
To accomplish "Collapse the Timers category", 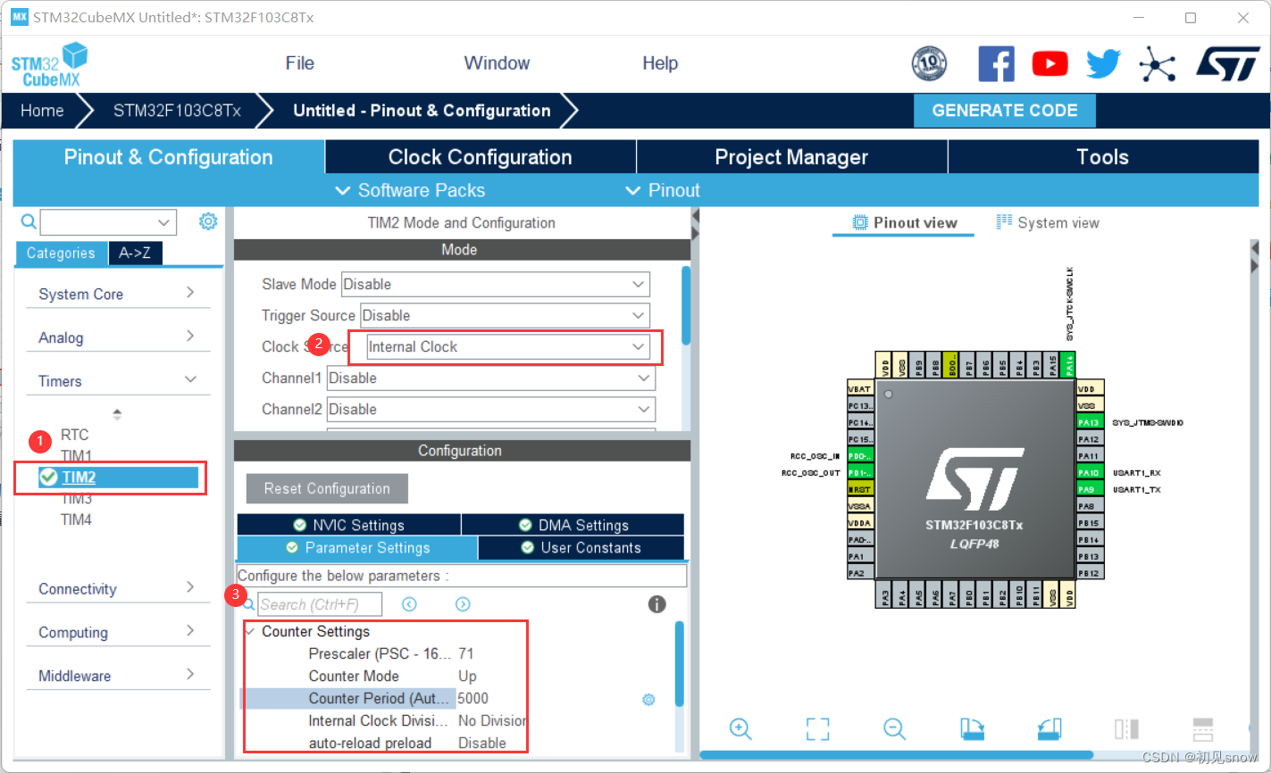I will point(117,381).
